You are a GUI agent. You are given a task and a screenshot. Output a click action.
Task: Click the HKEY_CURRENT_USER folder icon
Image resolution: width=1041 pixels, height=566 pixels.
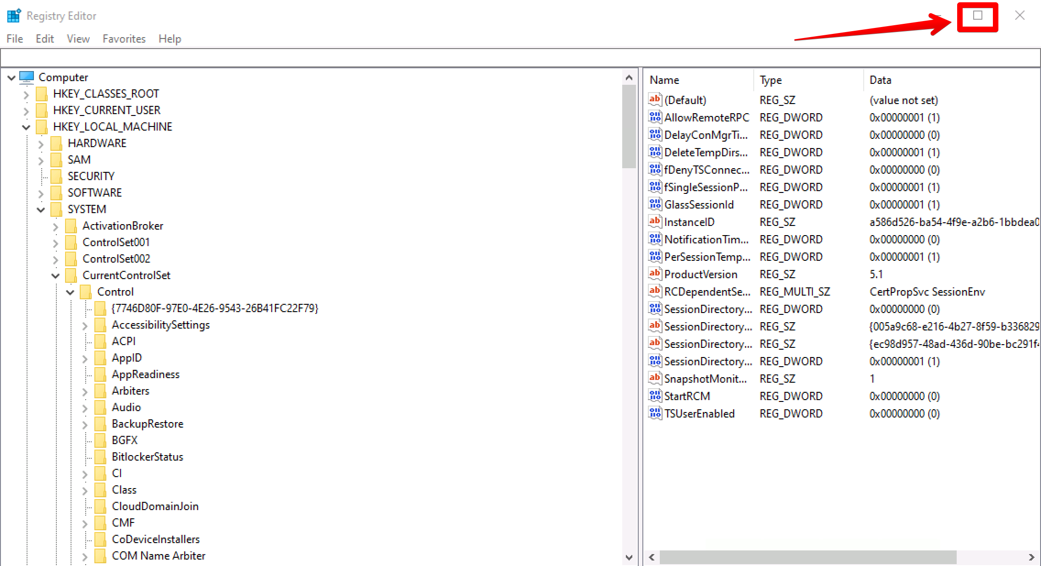point(42,110)
